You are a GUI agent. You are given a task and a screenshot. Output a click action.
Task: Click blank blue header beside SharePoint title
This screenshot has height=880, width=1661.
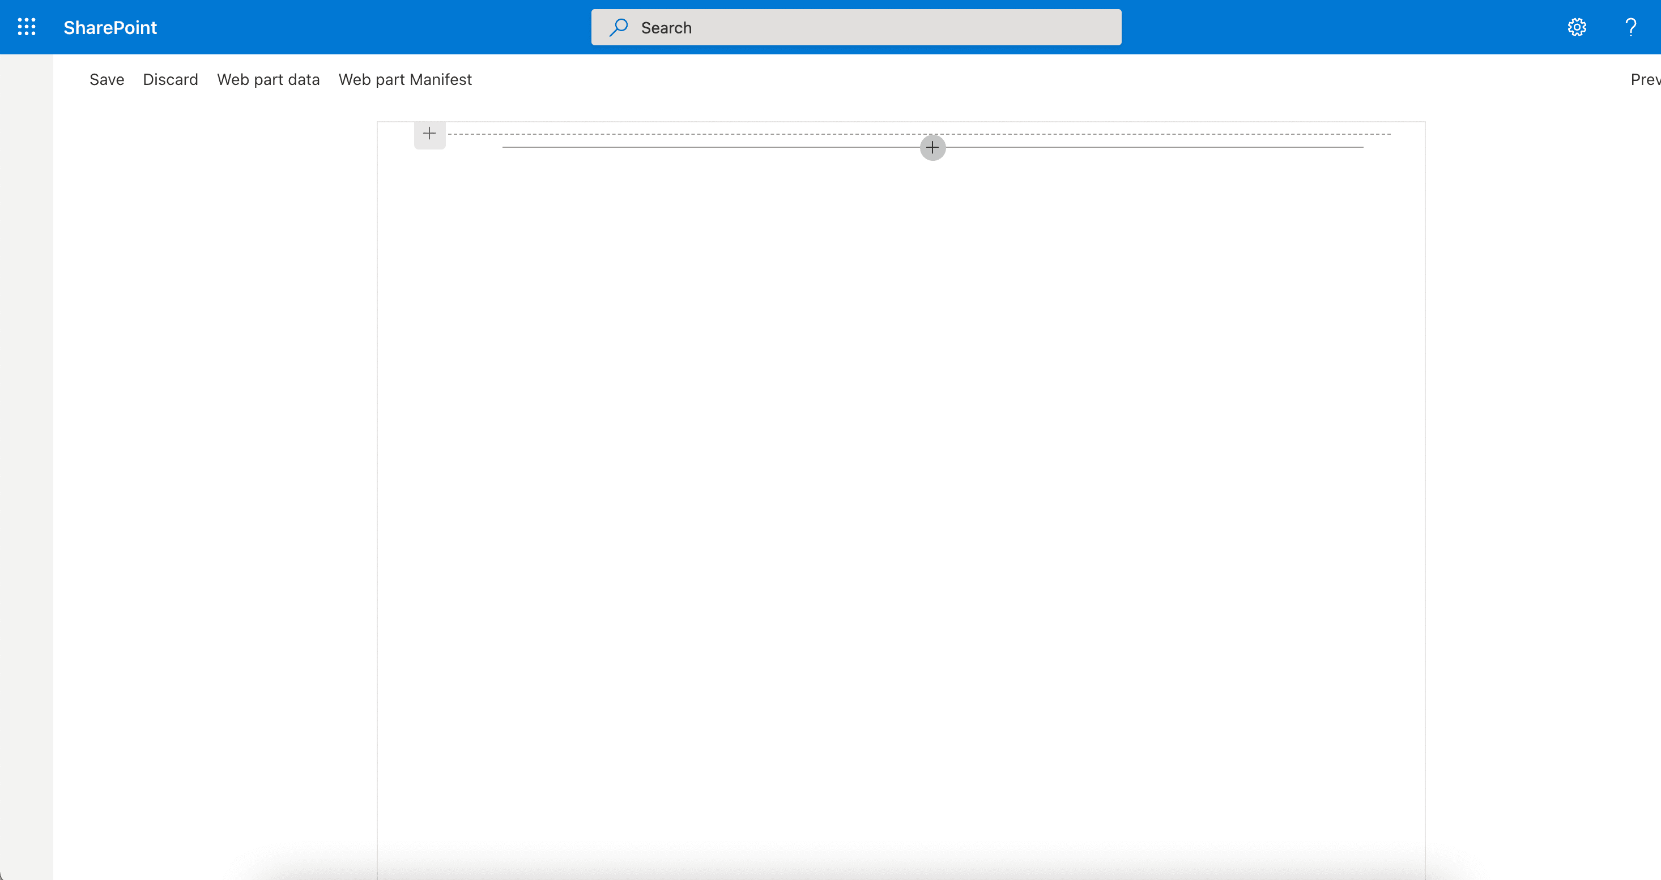pyautogui.click(x=374, y=27)
